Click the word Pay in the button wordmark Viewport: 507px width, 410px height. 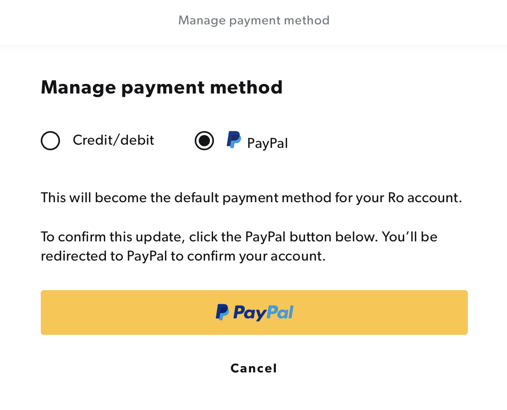(250, 313)
